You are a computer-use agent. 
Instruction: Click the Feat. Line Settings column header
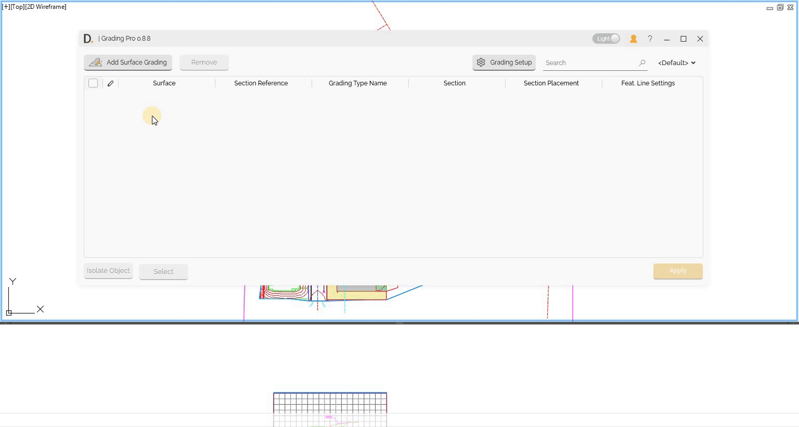click(x=648, y=83)
